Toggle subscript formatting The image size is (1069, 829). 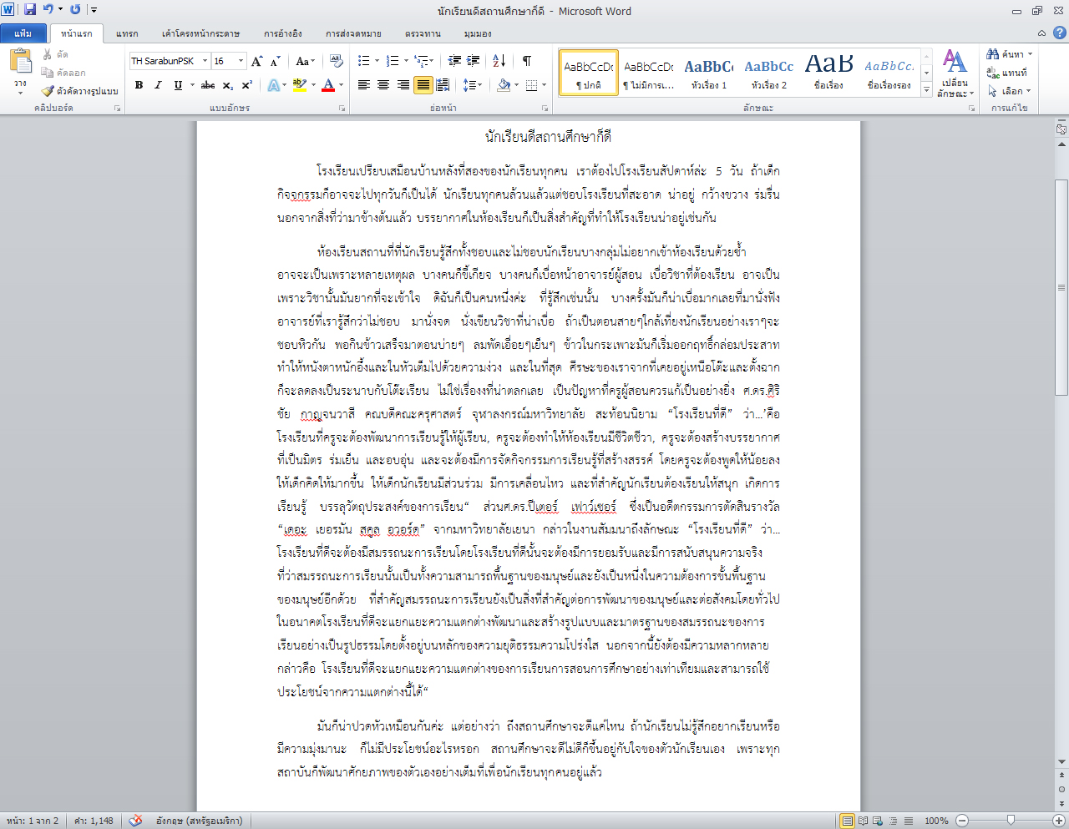229,85
